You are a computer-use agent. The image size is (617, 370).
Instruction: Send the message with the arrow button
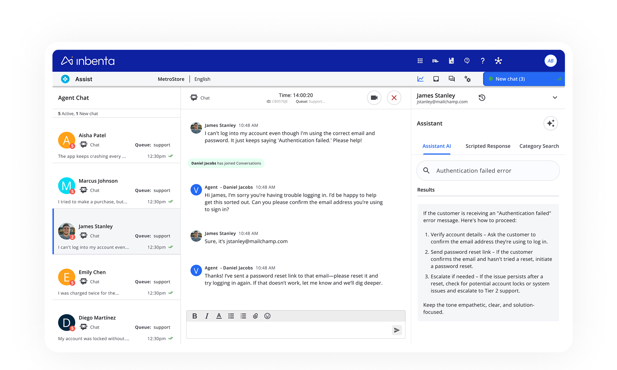coord(396,330)
